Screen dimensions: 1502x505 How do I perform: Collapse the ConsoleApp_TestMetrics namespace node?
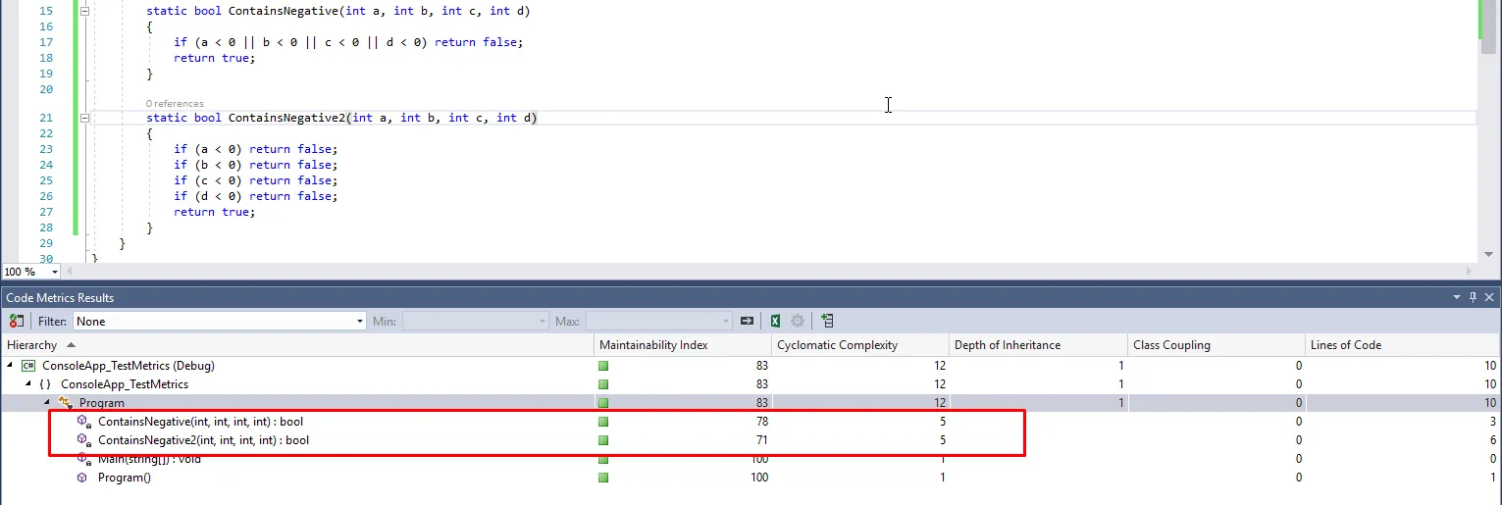pyautogui.click(x=28, y=384)
